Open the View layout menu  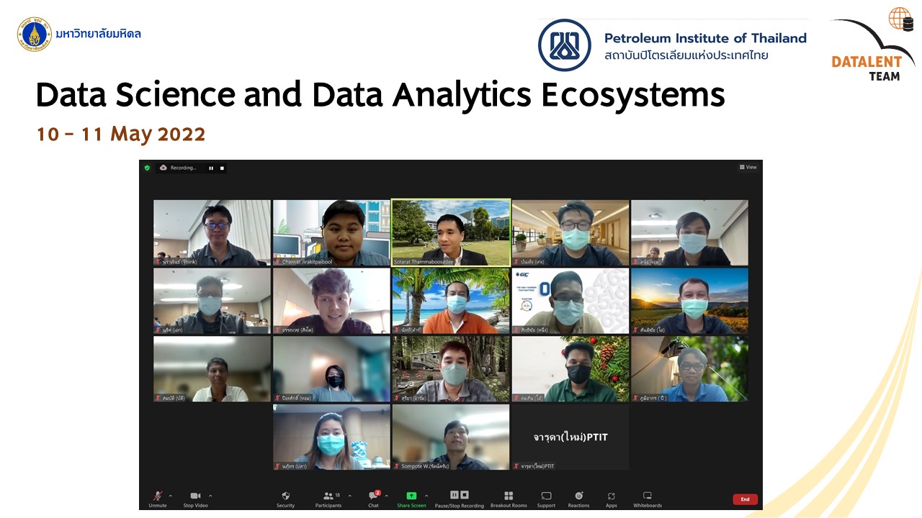748,168
